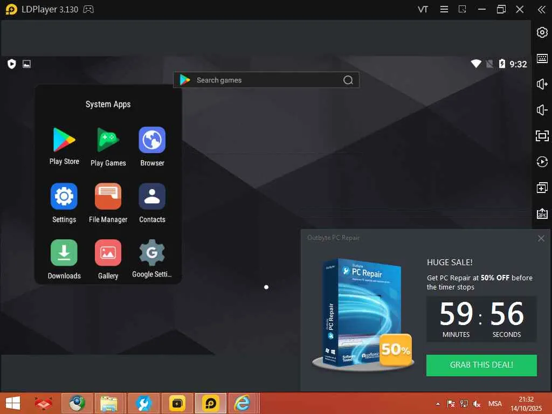Close the Outbyte PC Repair popup
The image size is (552, 414).
[541, 238]
